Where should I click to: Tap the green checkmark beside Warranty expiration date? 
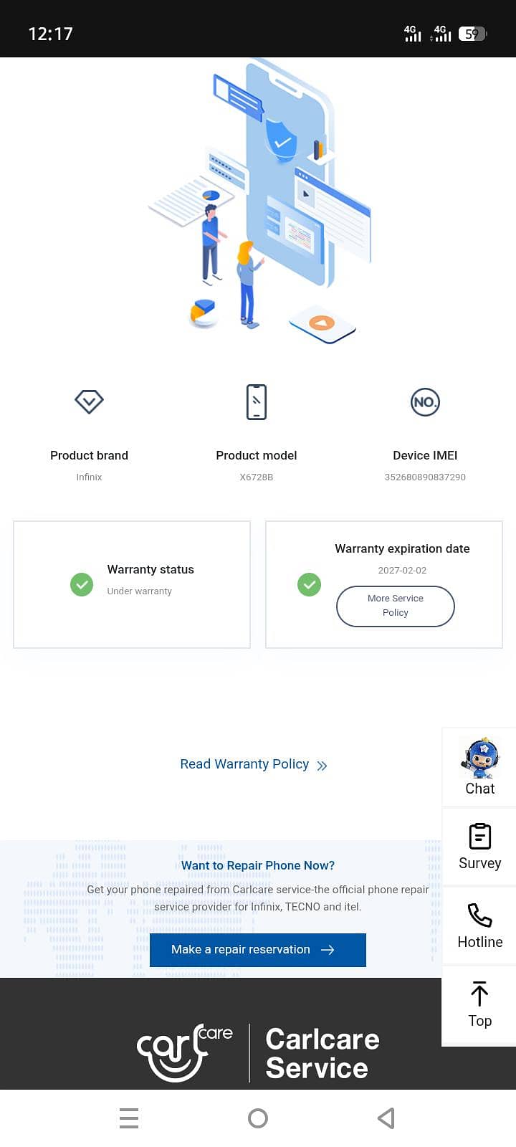click(309, 584)
